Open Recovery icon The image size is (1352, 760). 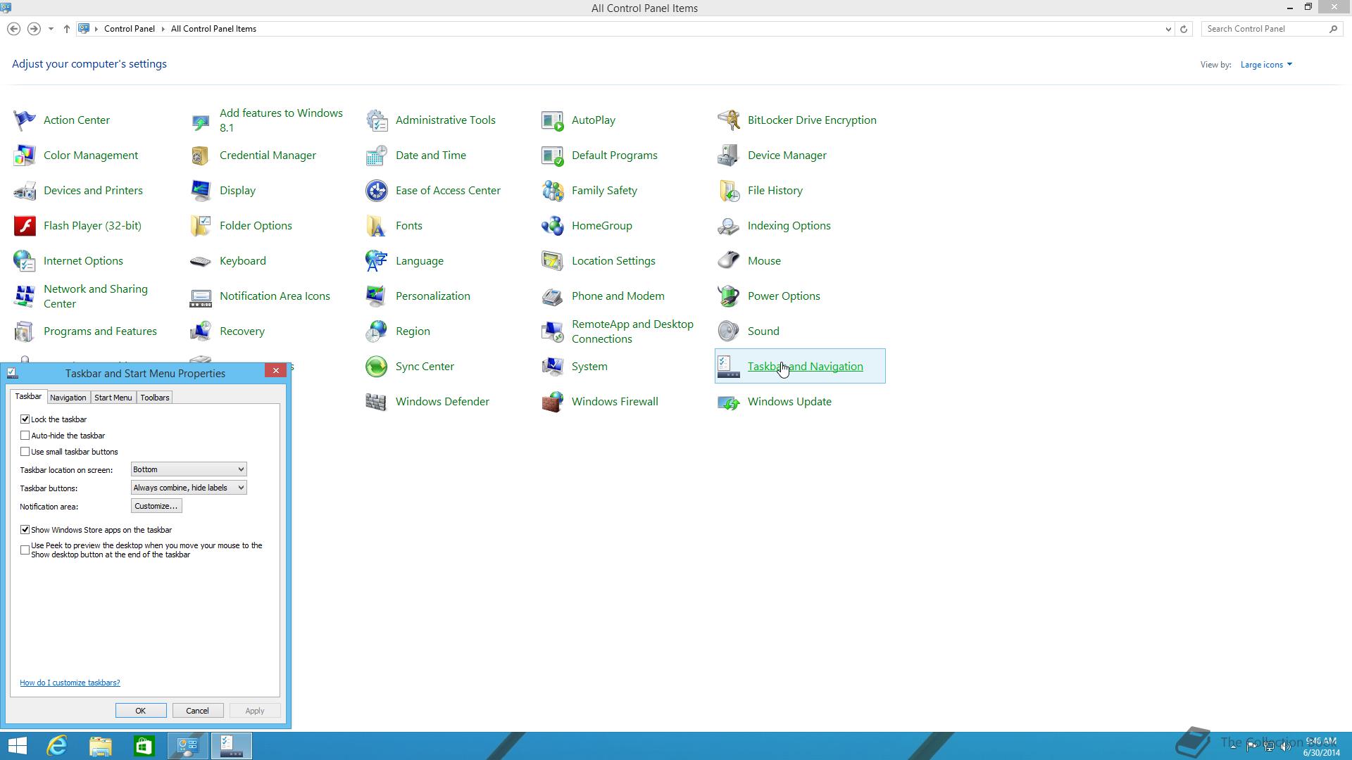pos(201,331)
